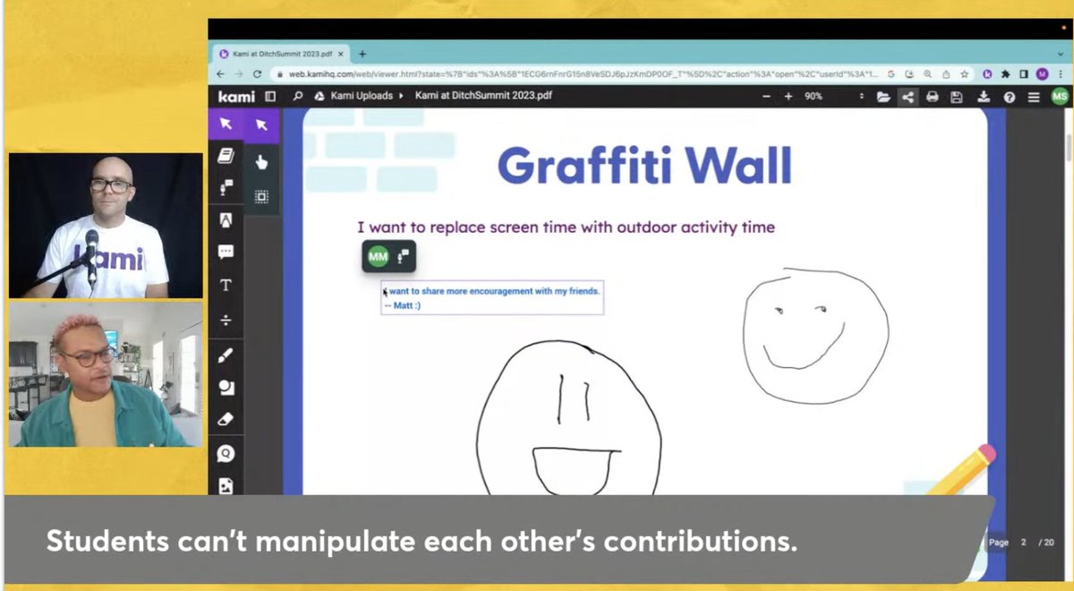Click the Kami logo
This screenshot has width=1074, height=591.
235,96
